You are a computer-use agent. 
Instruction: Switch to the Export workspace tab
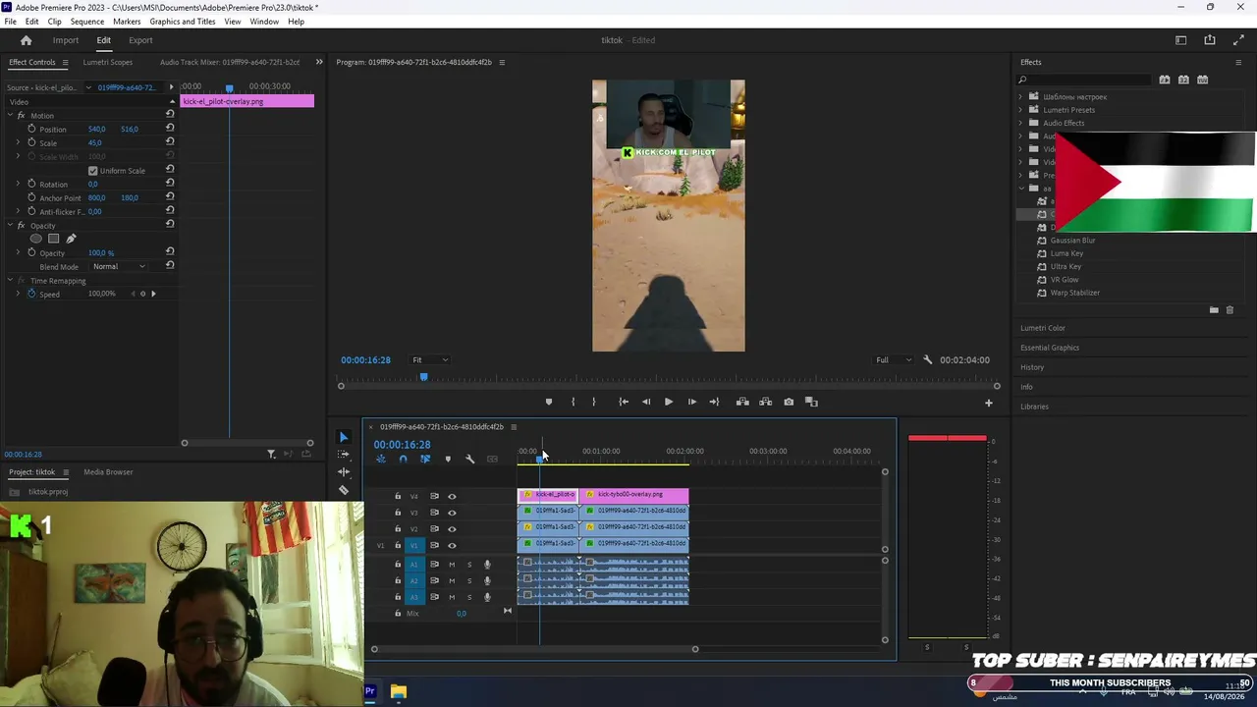pyautogui.click(x=140, y=40)
